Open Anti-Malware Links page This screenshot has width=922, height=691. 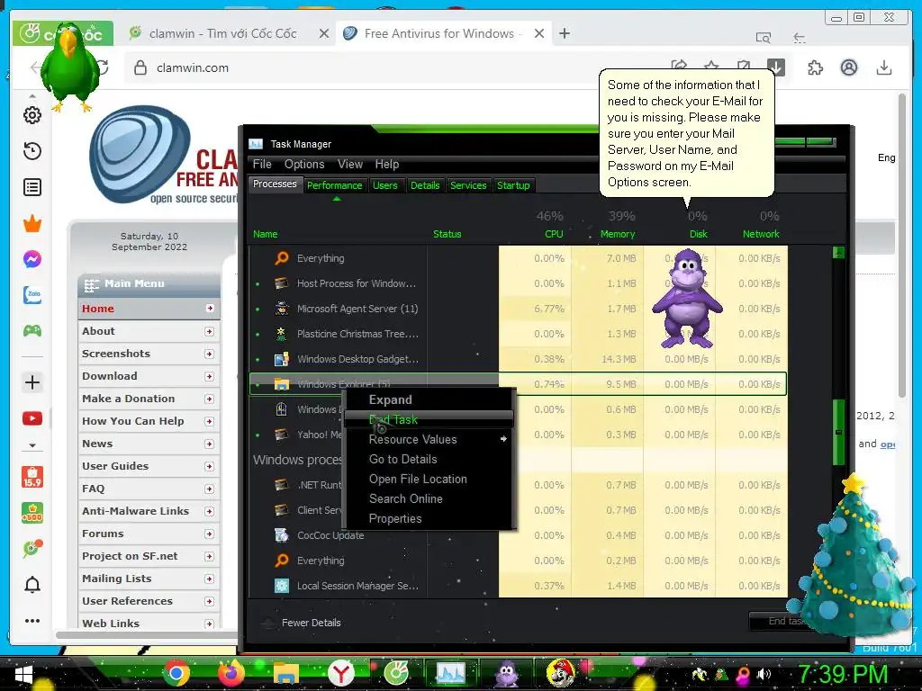click(x=149, y=511)
